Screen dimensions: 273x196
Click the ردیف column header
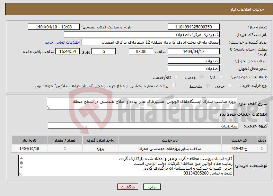pyautogui.click(x=262, y=140)
